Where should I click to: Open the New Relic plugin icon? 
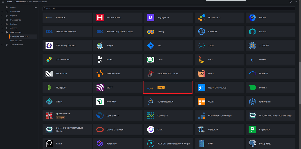(x=100, y=102)
